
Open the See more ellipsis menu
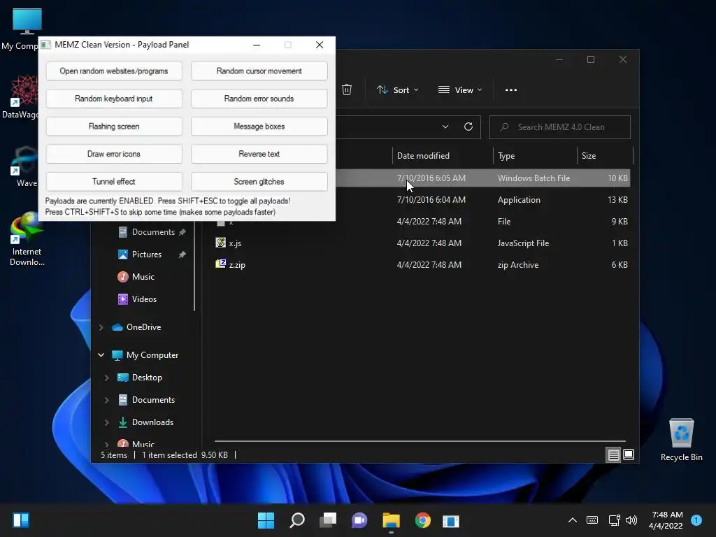coord(511,90)
